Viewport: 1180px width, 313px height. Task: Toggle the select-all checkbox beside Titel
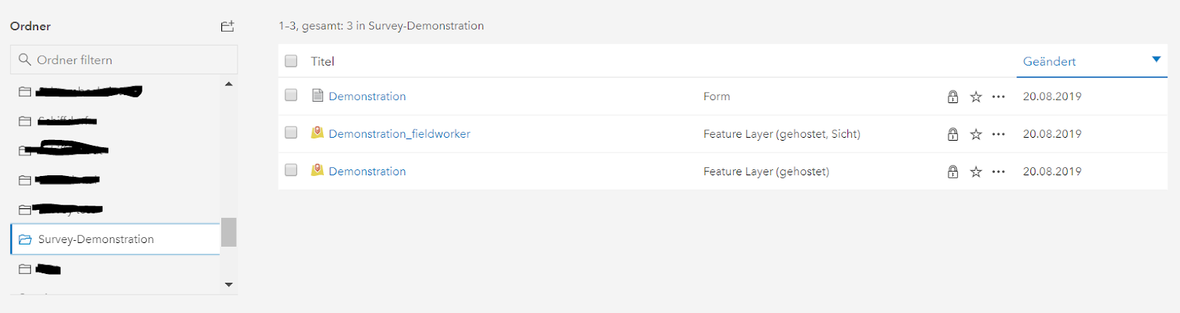pos(291,61)
